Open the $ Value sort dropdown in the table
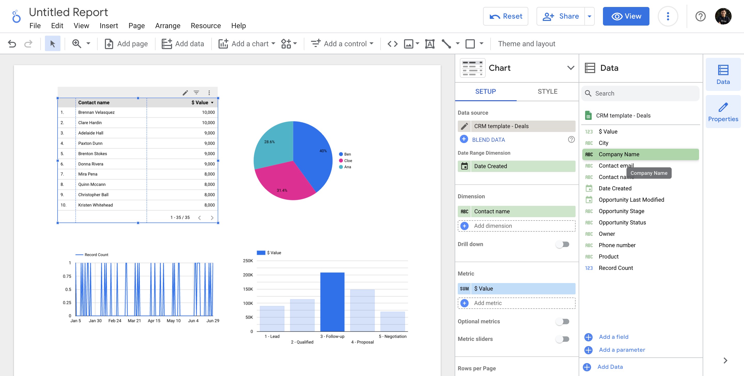 [x=212, y=103]
